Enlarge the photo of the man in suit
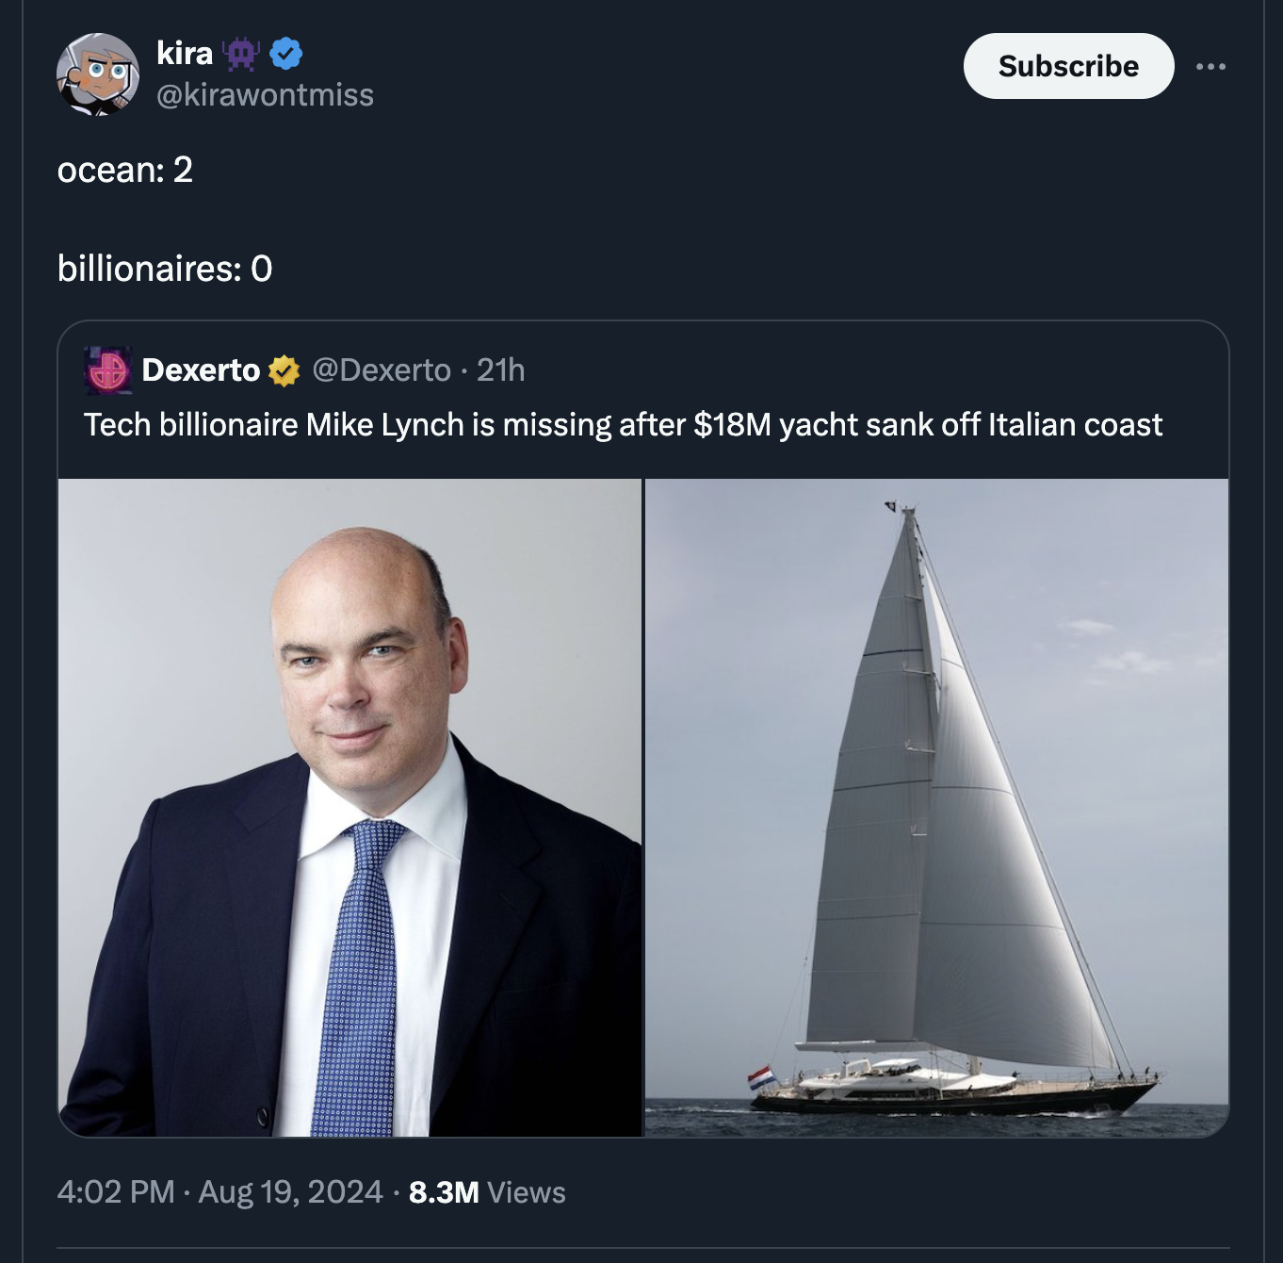1283x1263 pixels. 349,807
